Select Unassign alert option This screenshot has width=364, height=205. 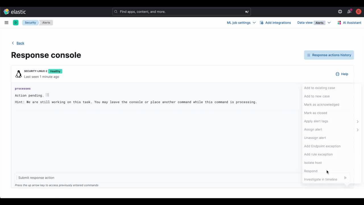click(x=315, y=138)
